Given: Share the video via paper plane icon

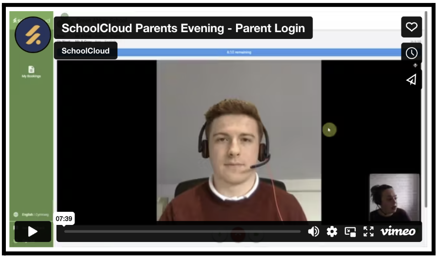Looking at the screenshot, I should click(x=411, y=79).
